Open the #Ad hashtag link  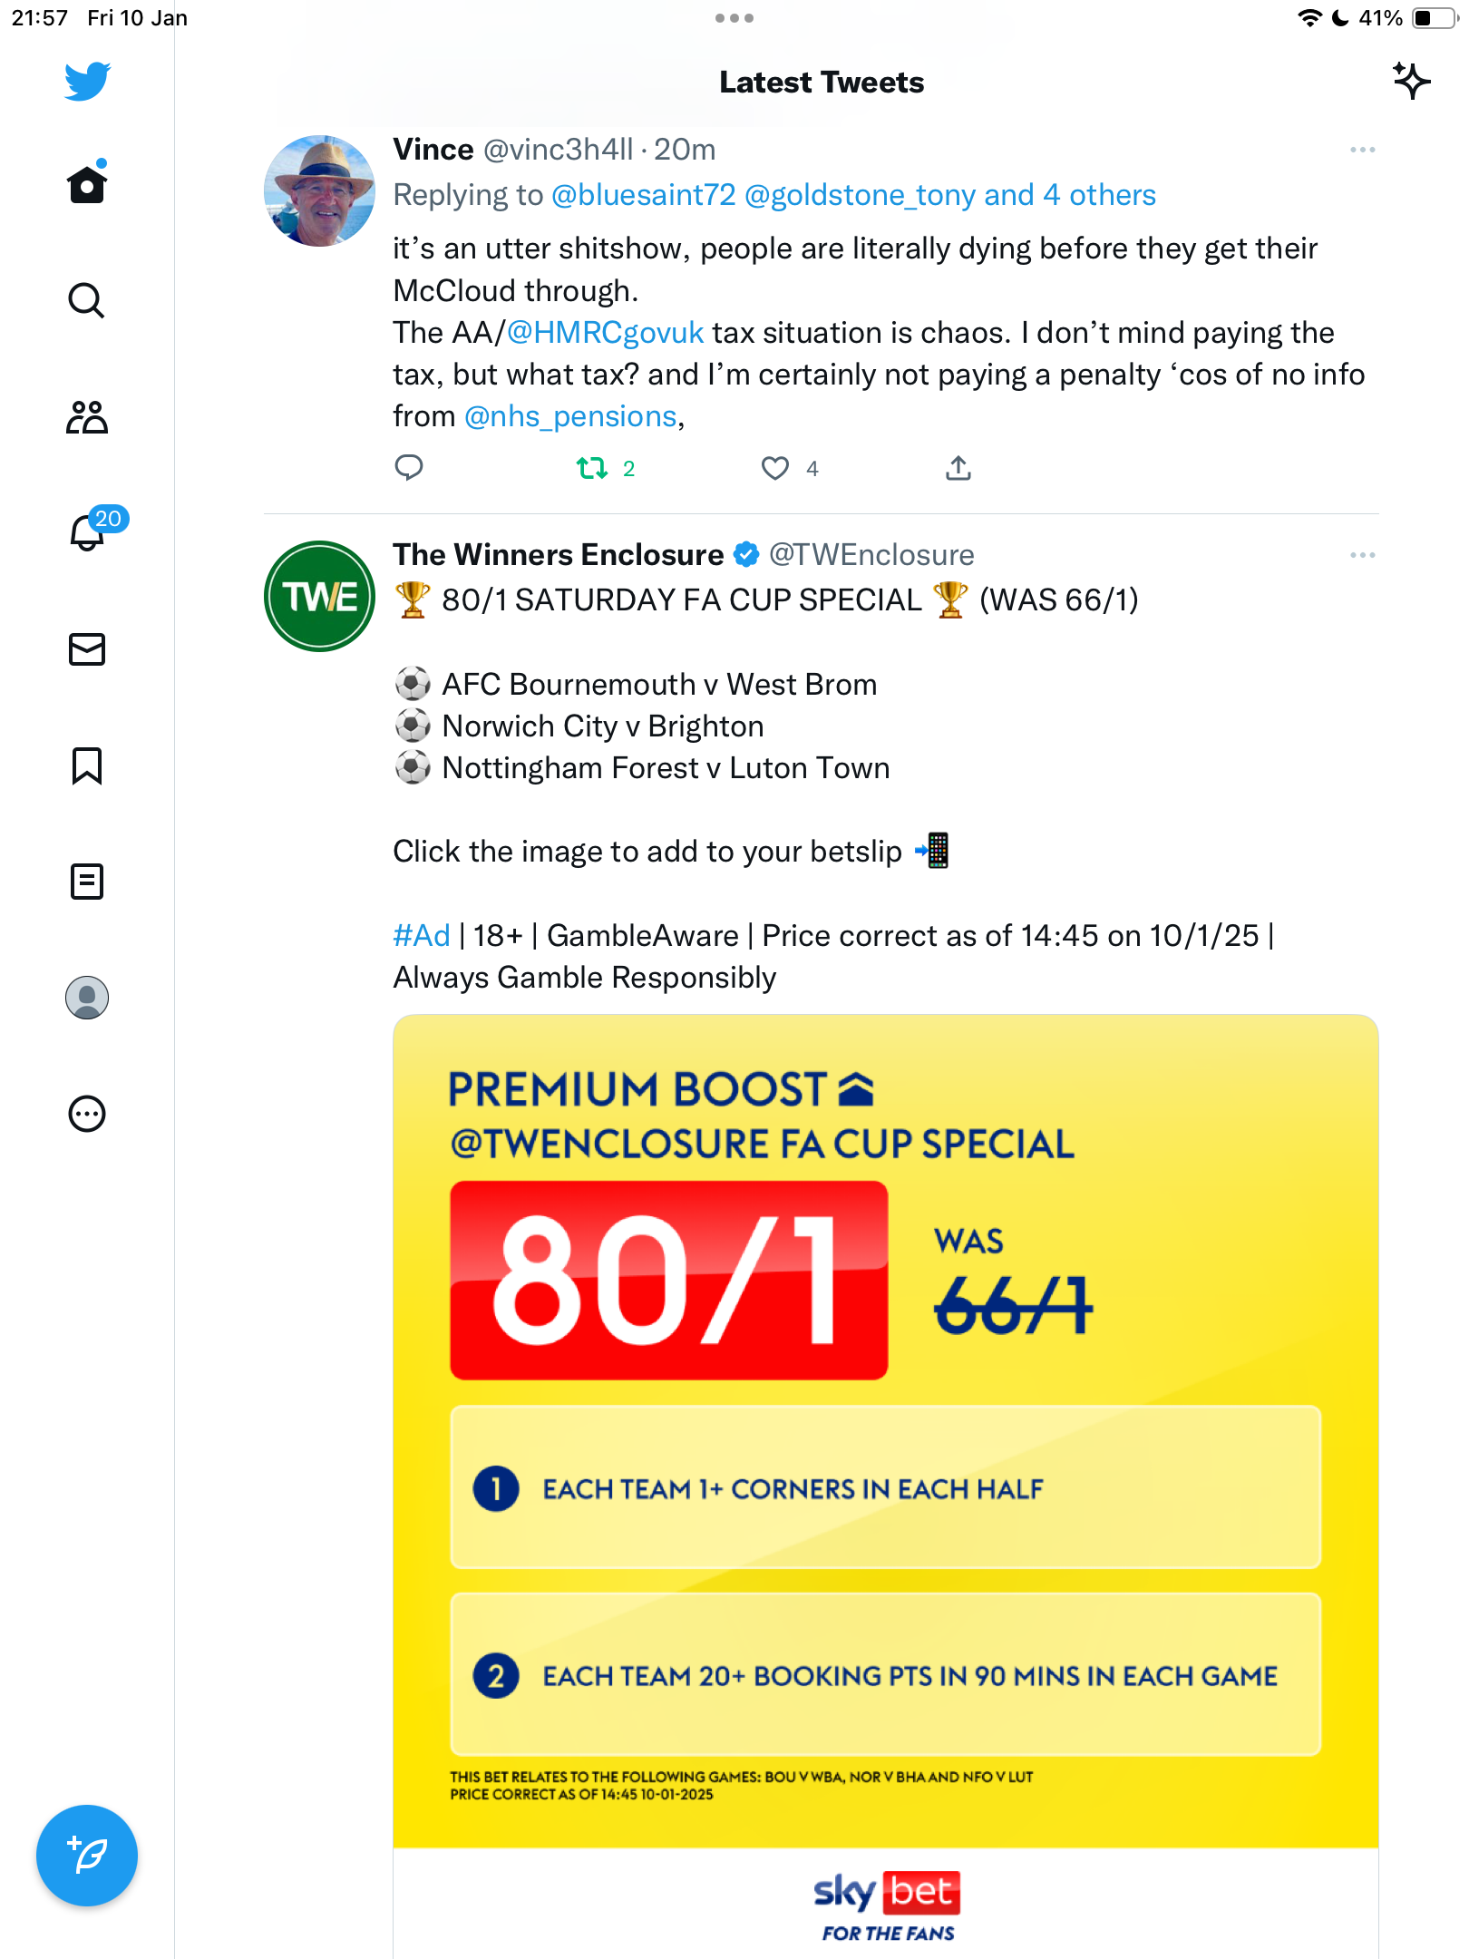click(422, 935)
